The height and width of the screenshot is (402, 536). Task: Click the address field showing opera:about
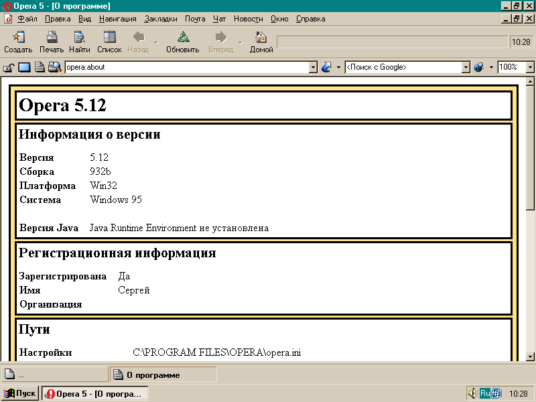click(x=187, y=68)
